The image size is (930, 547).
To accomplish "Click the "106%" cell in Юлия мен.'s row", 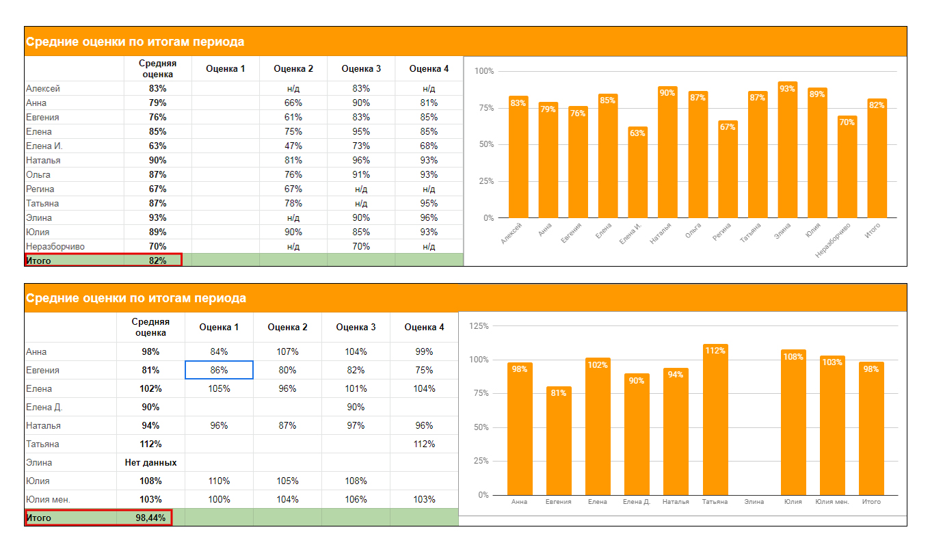I will 356,499.
